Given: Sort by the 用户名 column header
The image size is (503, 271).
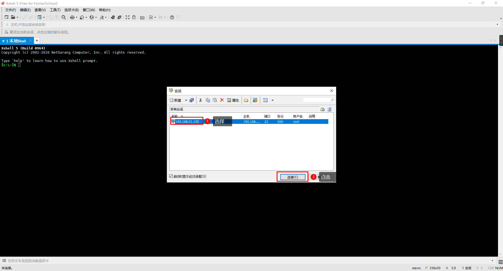Looking at the screenshot, I should pos(299,116).
